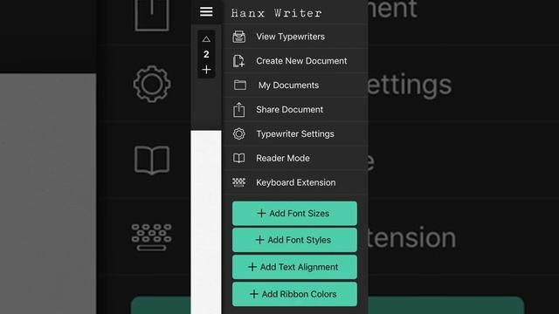Click the folder icon beside My Documents
This screenshot has height=314, width=559.
pyautogui.click(x=240, y=85)
